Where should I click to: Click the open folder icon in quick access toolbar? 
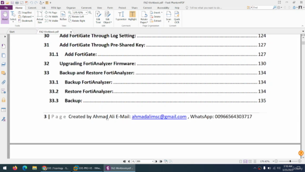tap(7, 2)
